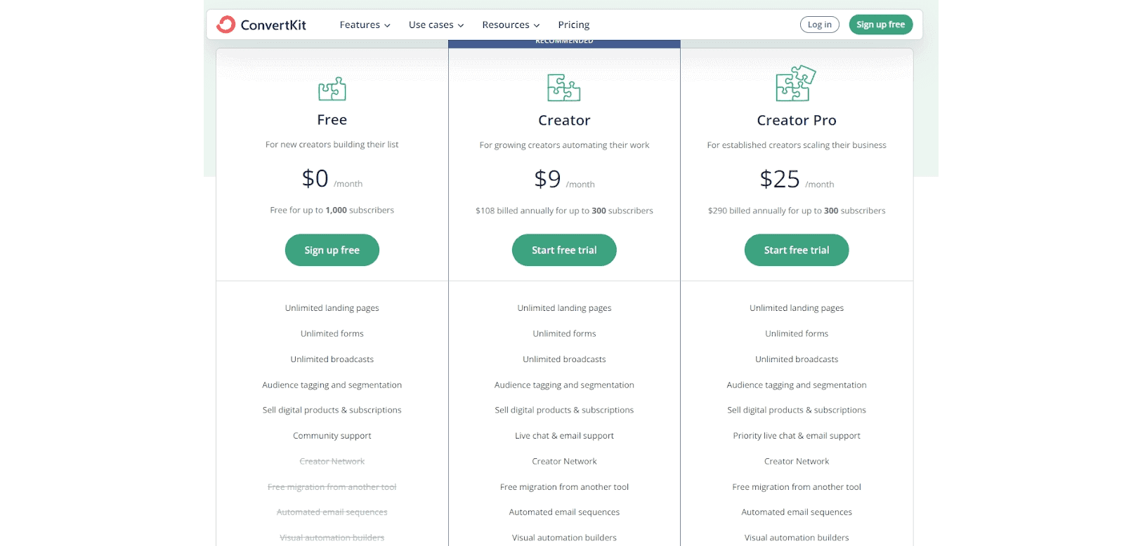Click the $0 price in Free plan
The height and width of the screenshot is (546, 1124).
click(x=315, y=178)
